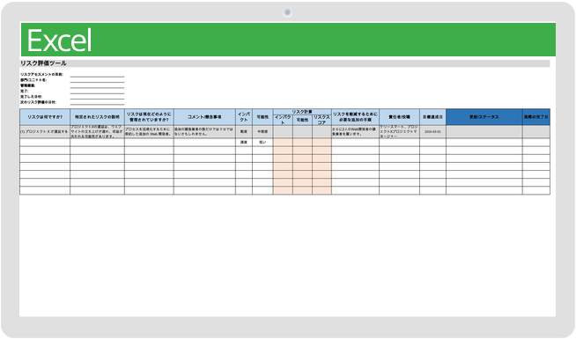Select the 責任者/役職 column header
Screen dimensions: 576x339
point(399,117)
